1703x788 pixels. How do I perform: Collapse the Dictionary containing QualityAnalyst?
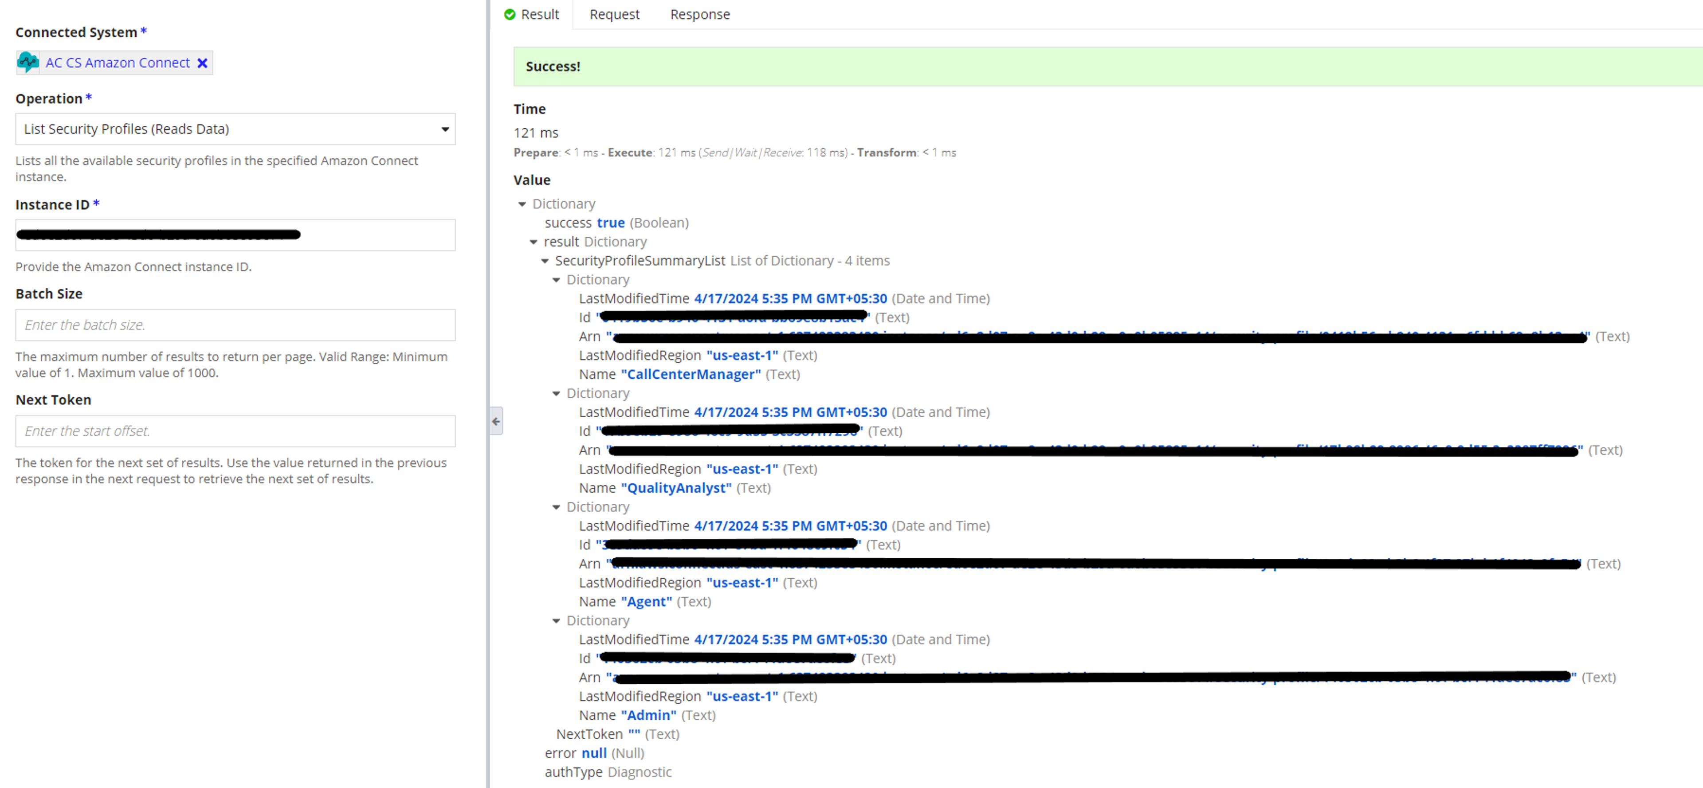(x=556, y=394)
